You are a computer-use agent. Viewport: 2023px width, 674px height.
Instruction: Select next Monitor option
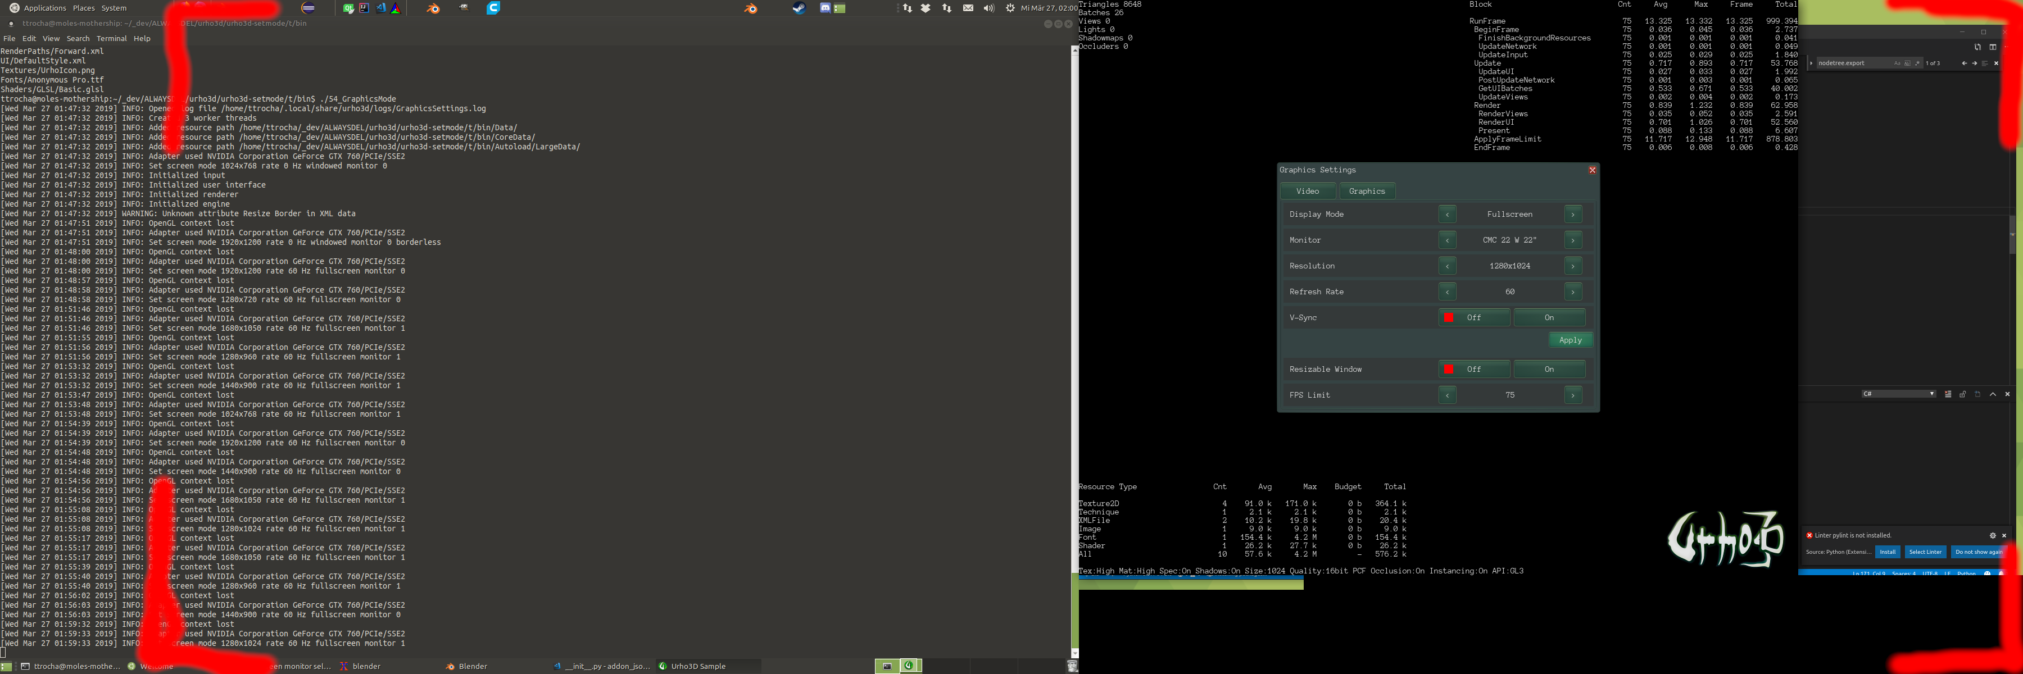[1573, 240]
